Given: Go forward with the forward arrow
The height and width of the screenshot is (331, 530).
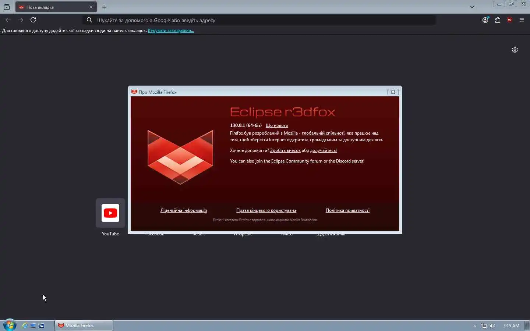Looking at the screenshot, I should [x=21, y=20].
